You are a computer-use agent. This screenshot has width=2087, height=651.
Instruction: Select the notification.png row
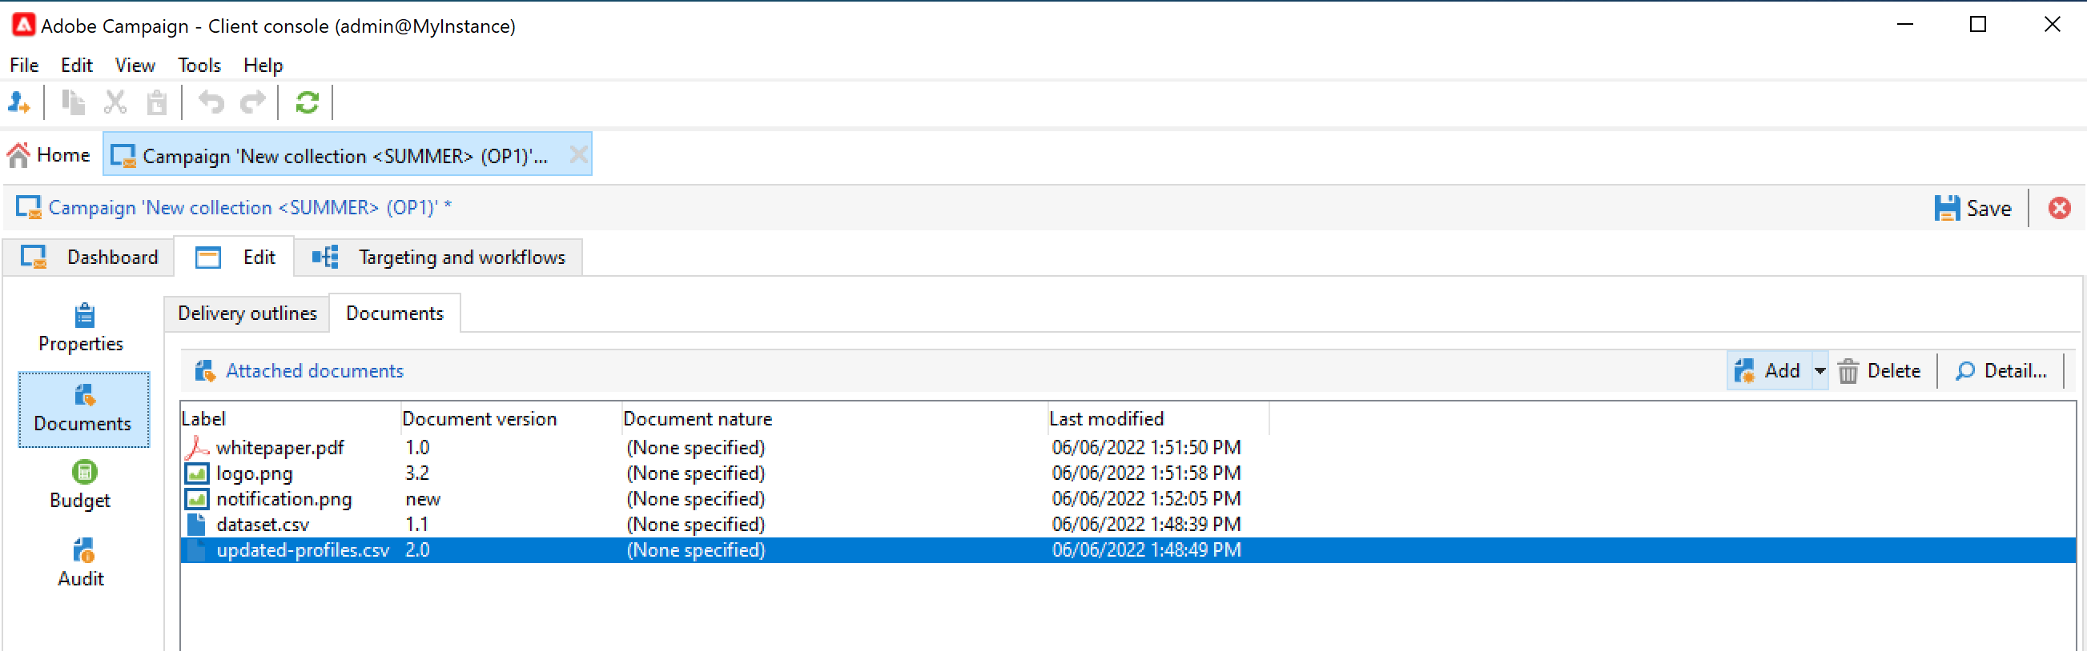1127,499
